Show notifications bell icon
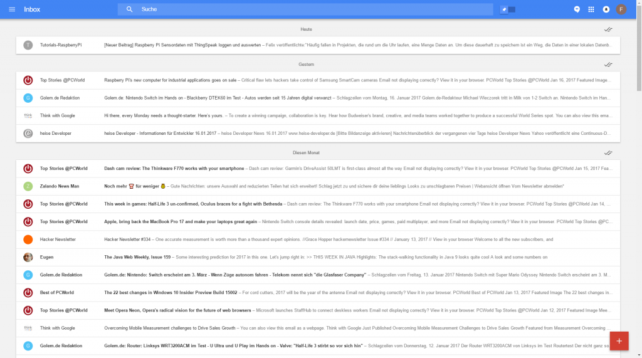642x358 pixels. click(606, 9)
